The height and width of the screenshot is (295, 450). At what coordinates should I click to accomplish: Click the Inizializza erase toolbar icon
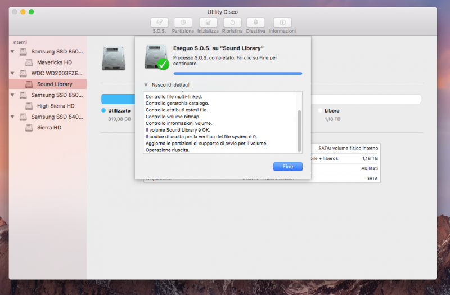208,23
